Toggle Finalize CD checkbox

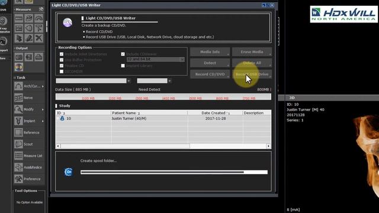click(62, 66)
